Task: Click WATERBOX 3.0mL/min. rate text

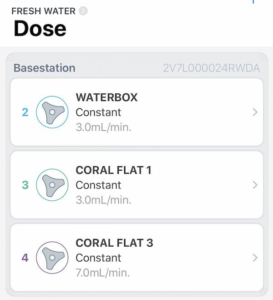Action: pyautogui.click(x=103, y=127)
